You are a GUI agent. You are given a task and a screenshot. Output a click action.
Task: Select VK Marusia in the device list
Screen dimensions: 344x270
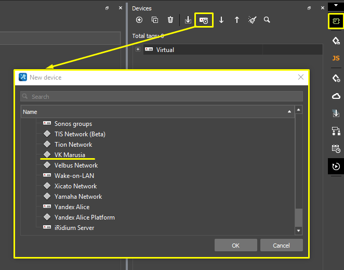70,155
